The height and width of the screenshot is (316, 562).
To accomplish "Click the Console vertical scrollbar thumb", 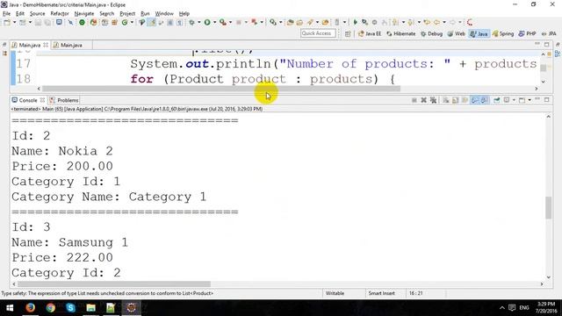I will click(548, 207).
